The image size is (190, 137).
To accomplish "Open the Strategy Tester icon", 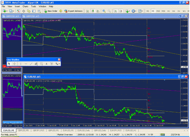I will tap(39, 11).
